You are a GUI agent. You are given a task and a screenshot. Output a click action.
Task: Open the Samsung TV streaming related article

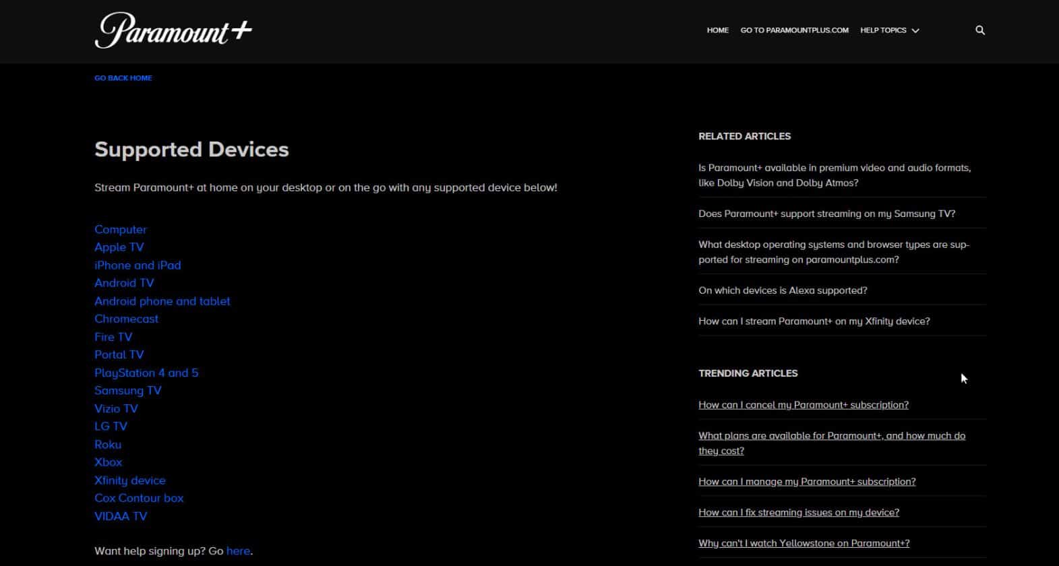click(826, 214)
